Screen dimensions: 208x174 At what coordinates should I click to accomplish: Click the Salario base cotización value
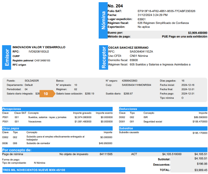point(89,93)
